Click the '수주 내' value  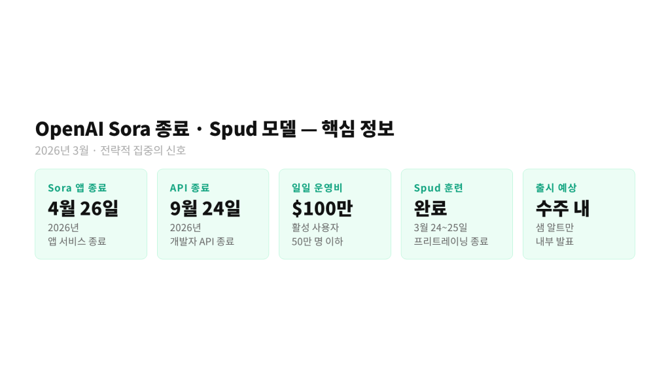point(563,208)
